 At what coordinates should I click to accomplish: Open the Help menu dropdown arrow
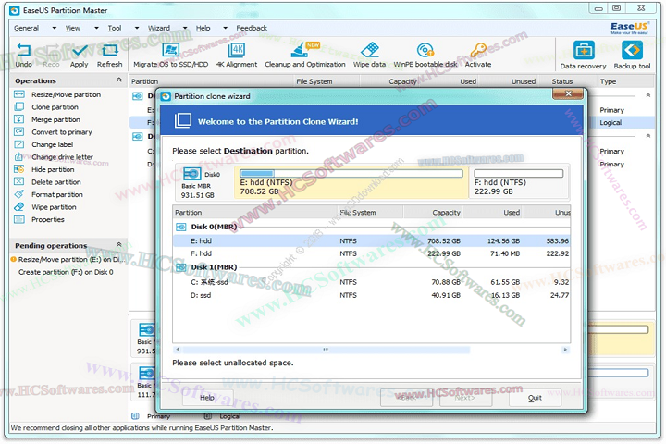point(225,28)
